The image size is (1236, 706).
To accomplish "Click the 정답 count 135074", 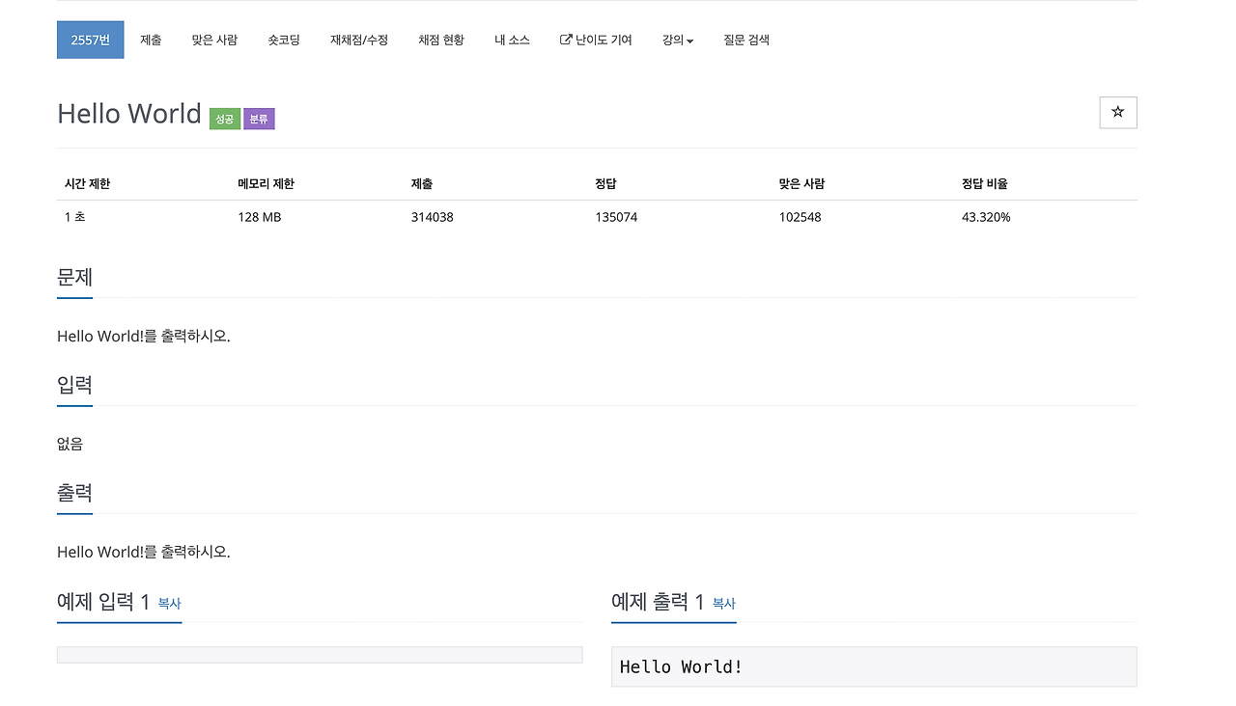I will pos(616,217).
